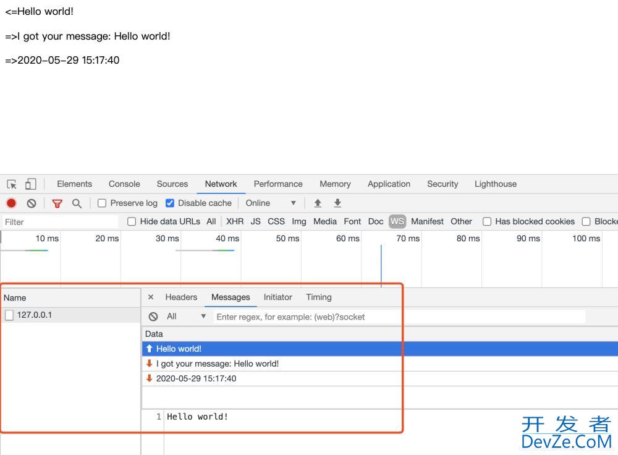Open the Security tab
The image size is (618, 455).
click(x=442, y=184)
